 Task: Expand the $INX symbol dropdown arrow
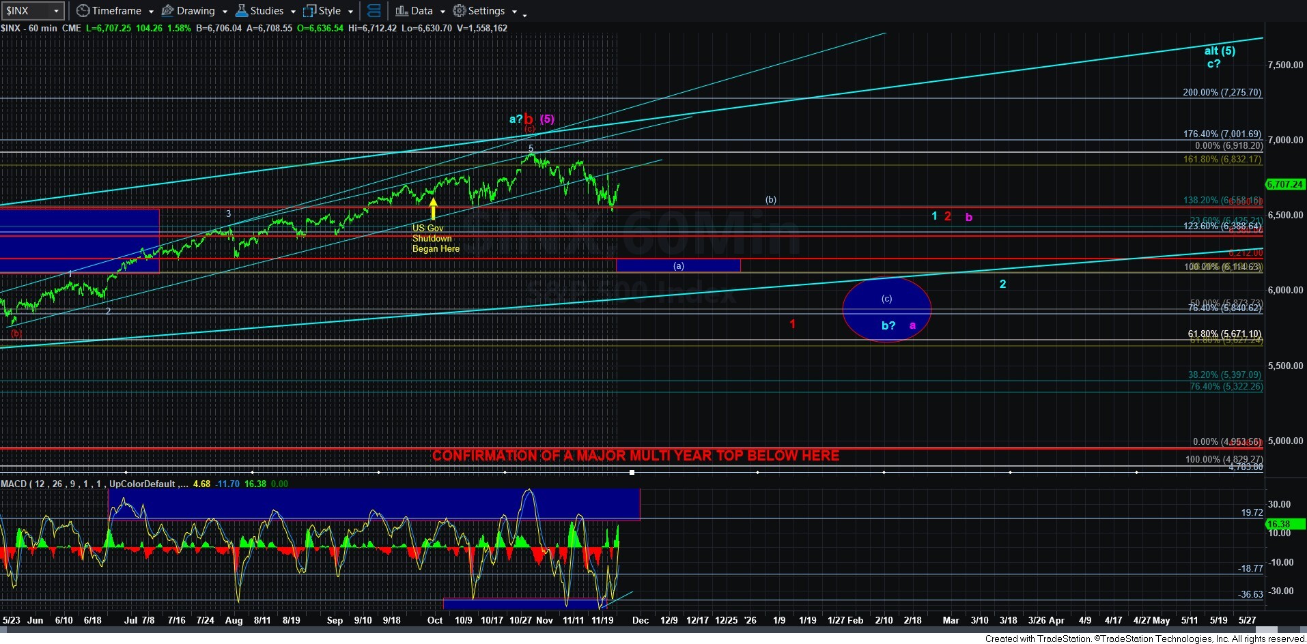tap(57, 11)
